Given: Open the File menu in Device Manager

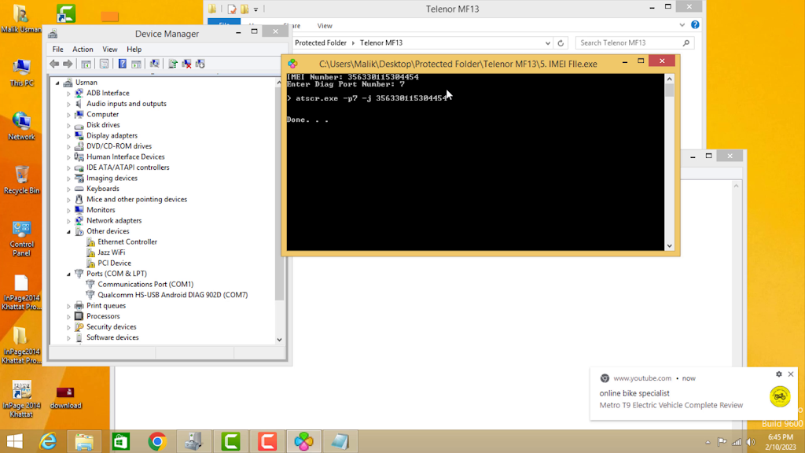Looking at the screenshot, I should [57, 50].
